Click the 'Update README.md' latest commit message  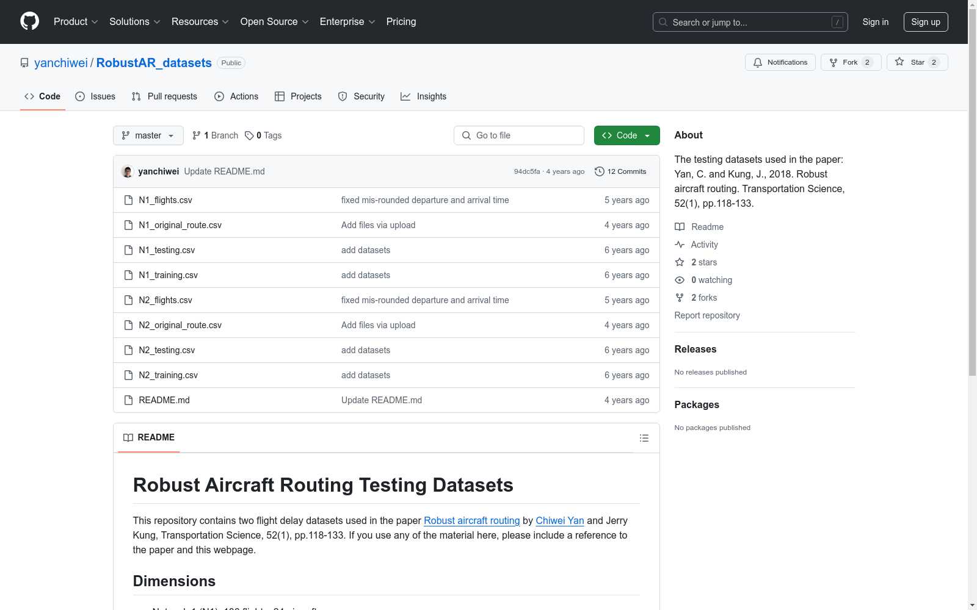click(225, 171)
